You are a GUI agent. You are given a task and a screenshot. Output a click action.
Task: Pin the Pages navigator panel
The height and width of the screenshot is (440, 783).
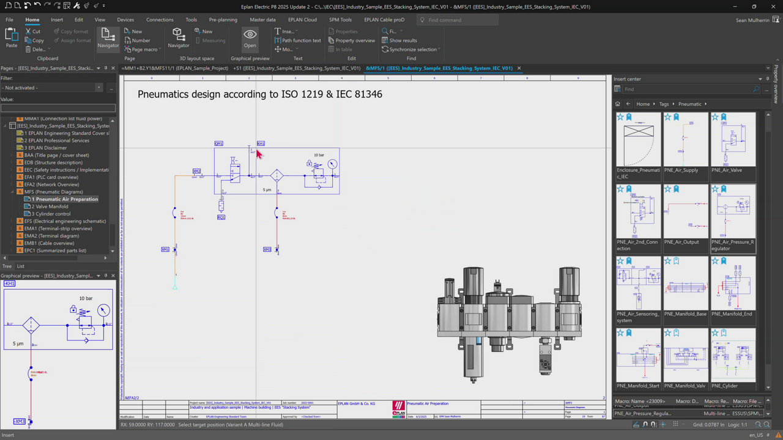[105, 68]
